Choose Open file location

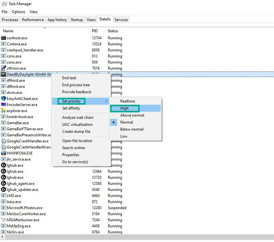point(81,141)
